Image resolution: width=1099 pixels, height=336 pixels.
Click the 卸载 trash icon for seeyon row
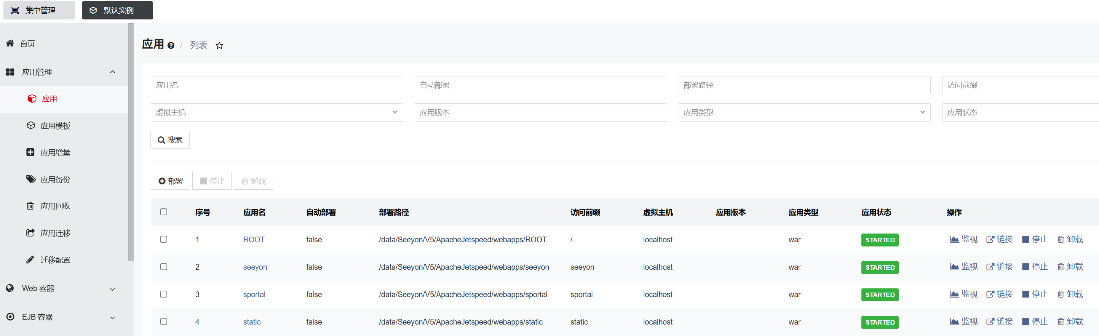(1061, 267)
